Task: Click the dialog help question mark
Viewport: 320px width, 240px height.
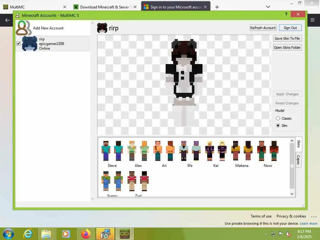Action: coord(286,14)
